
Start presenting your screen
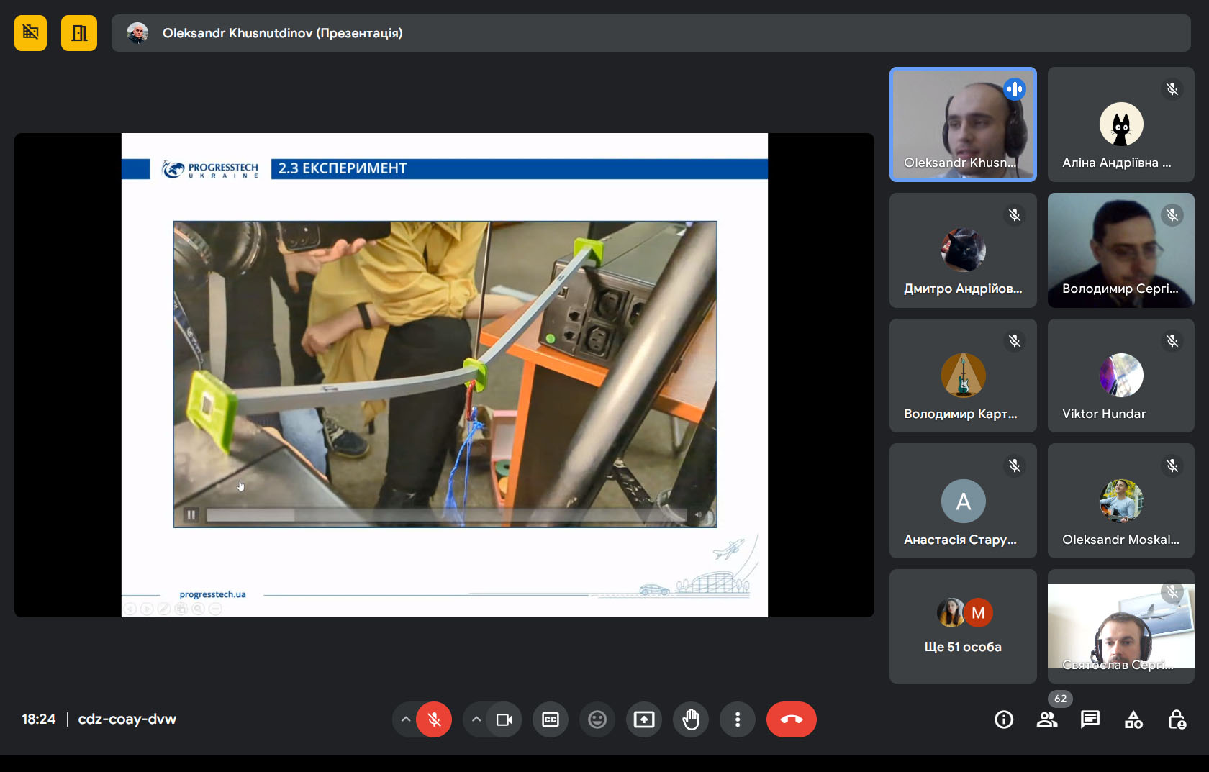point(644,719)
